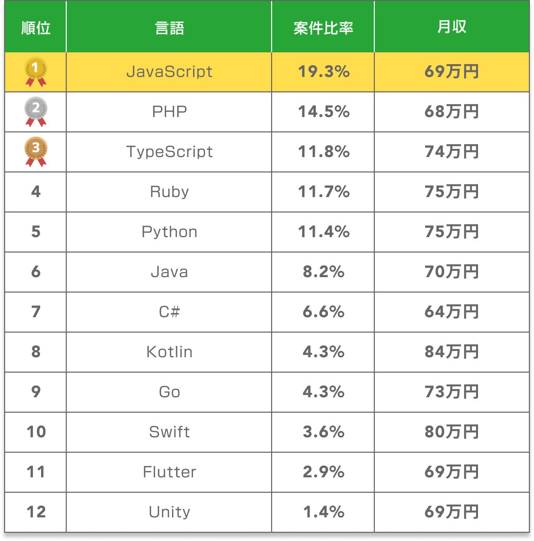534x541 pixels.
Task: Click the rank 12 number cell
Action: (x=36, y=512)
